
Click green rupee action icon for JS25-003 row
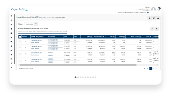coord(26,61)
